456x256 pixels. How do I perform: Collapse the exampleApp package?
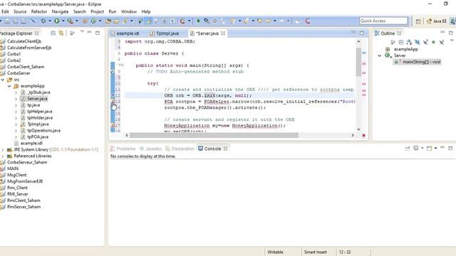pos(9,86)
